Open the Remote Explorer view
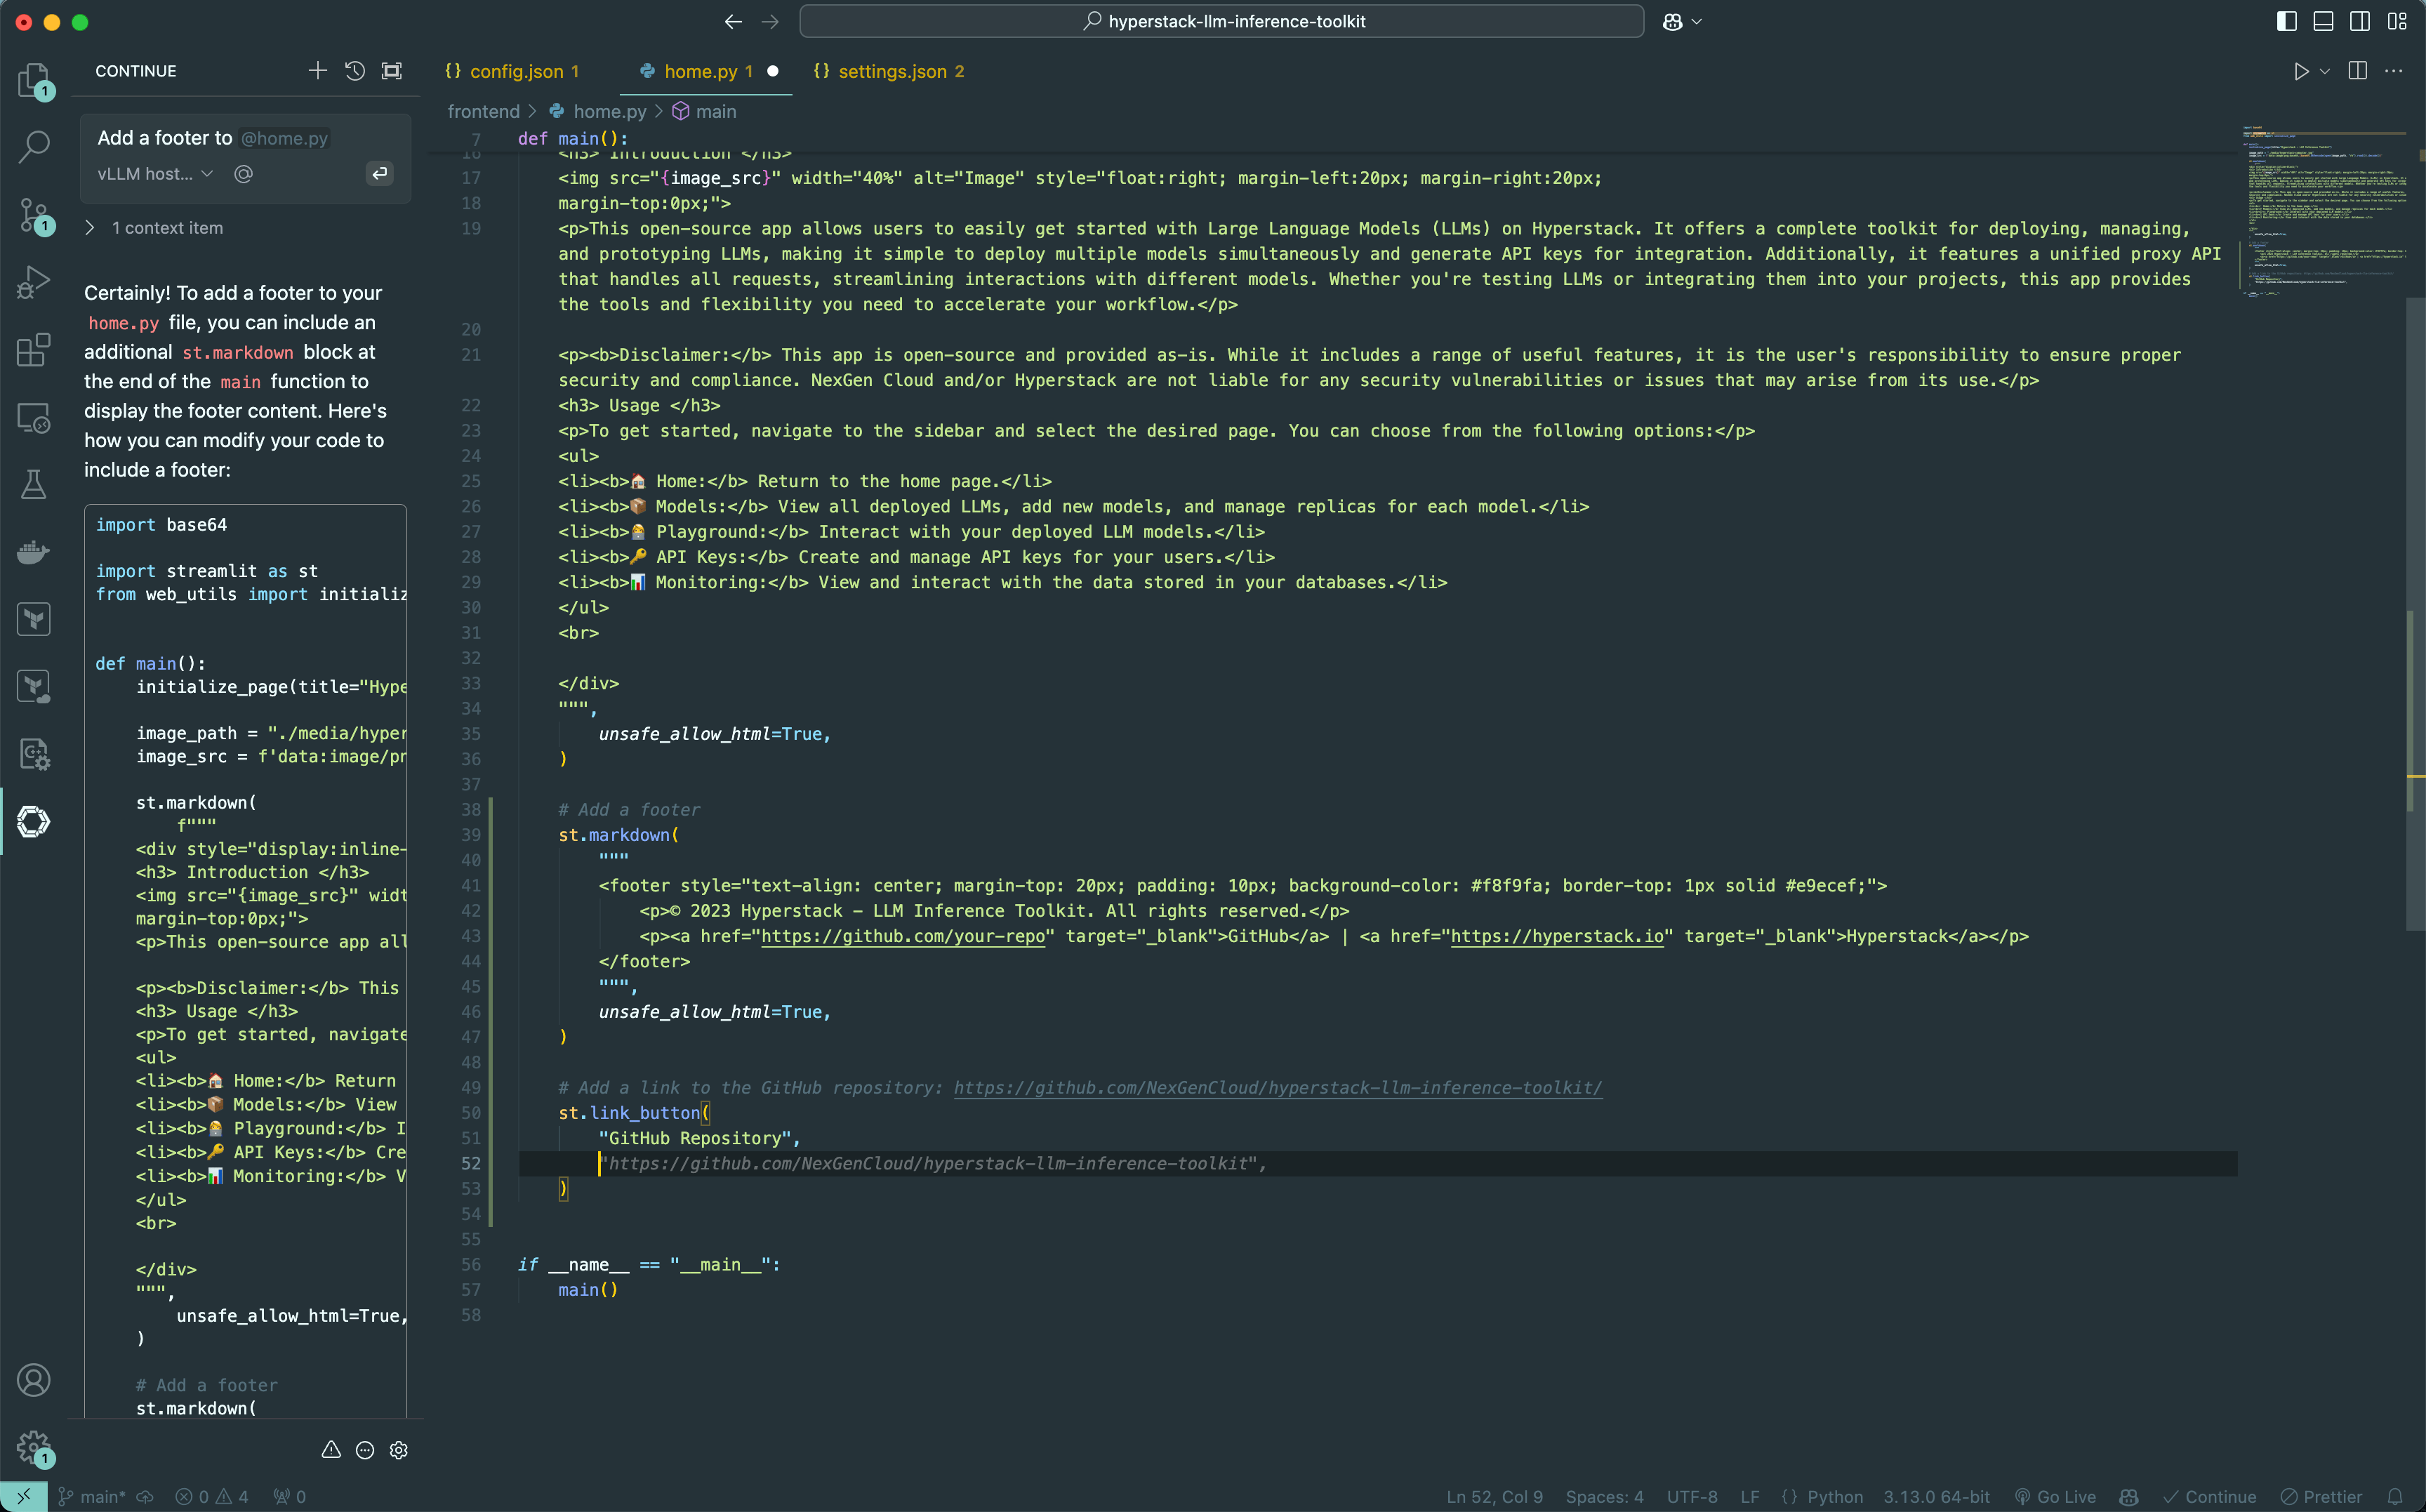This screenshot has width=2426, height=1512. tap(33, 418)
